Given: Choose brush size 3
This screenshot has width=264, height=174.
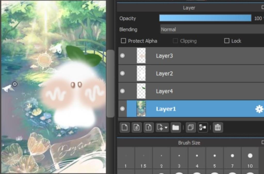Looking at the screenshot, I should pyautogui.click(x=179, y=158).
